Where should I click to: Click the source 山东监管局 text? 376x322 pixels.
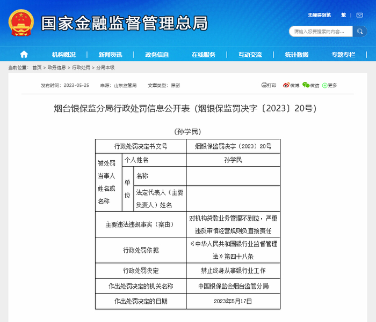coord(125,85)
